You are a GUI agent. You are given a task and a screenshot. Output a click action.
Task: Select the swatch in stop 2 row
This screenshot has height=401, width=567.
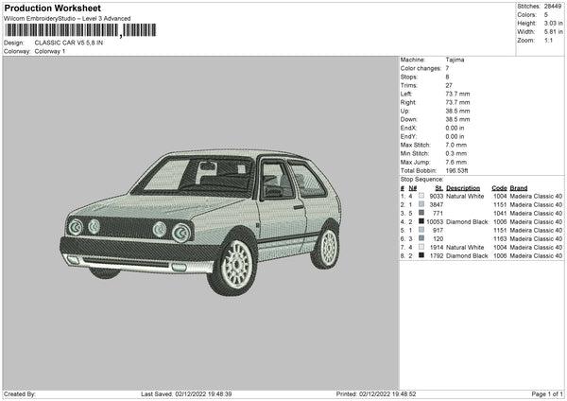click(420, 204)
